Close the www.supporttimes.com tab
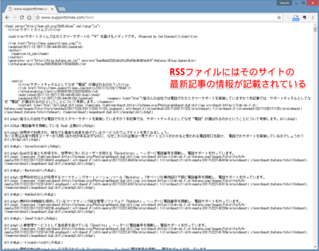The height and width of the screenshot is (251, 319). (52, 9)
